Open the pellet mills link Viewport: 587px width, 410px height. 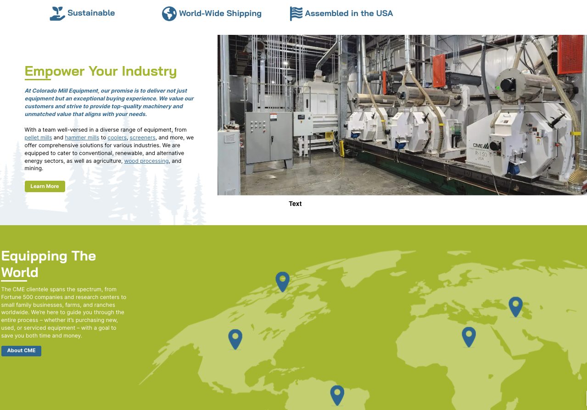[38, 138]
